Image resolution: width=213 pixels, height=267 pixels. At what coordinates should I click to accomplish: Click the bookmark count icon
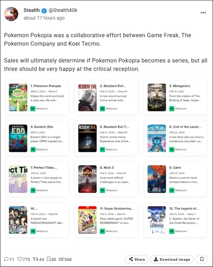[x=49, y=259]
